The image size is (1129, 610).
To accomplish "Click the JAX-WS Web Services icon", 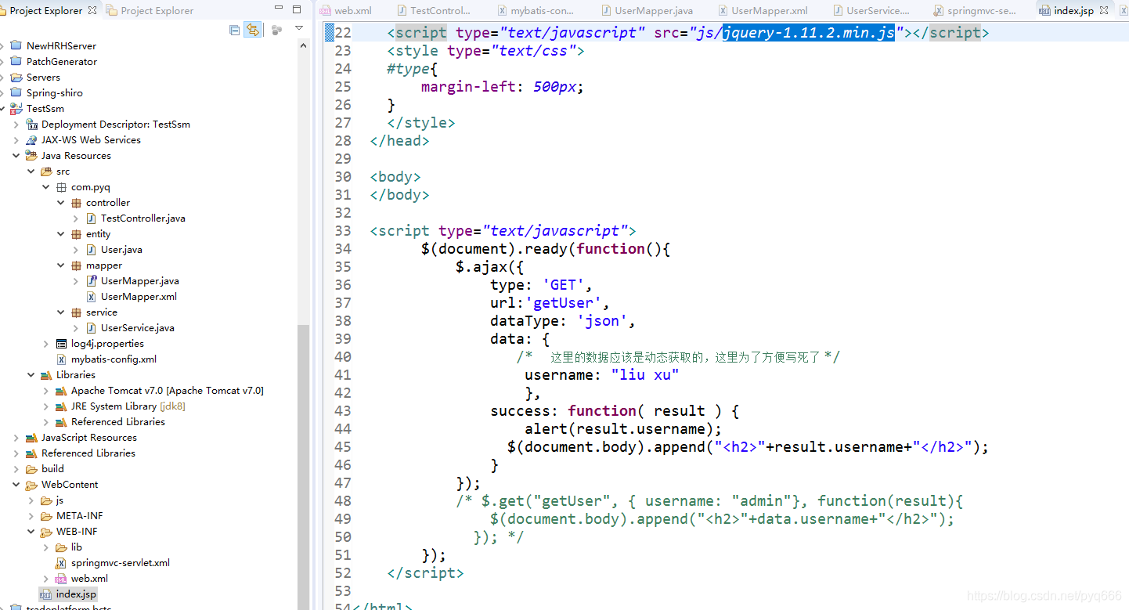I will click(x=31, y=139).
